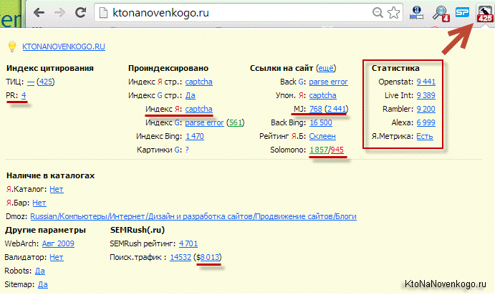
Task: Open the magnifier extension with badge 4
Action: coord(441,14)
